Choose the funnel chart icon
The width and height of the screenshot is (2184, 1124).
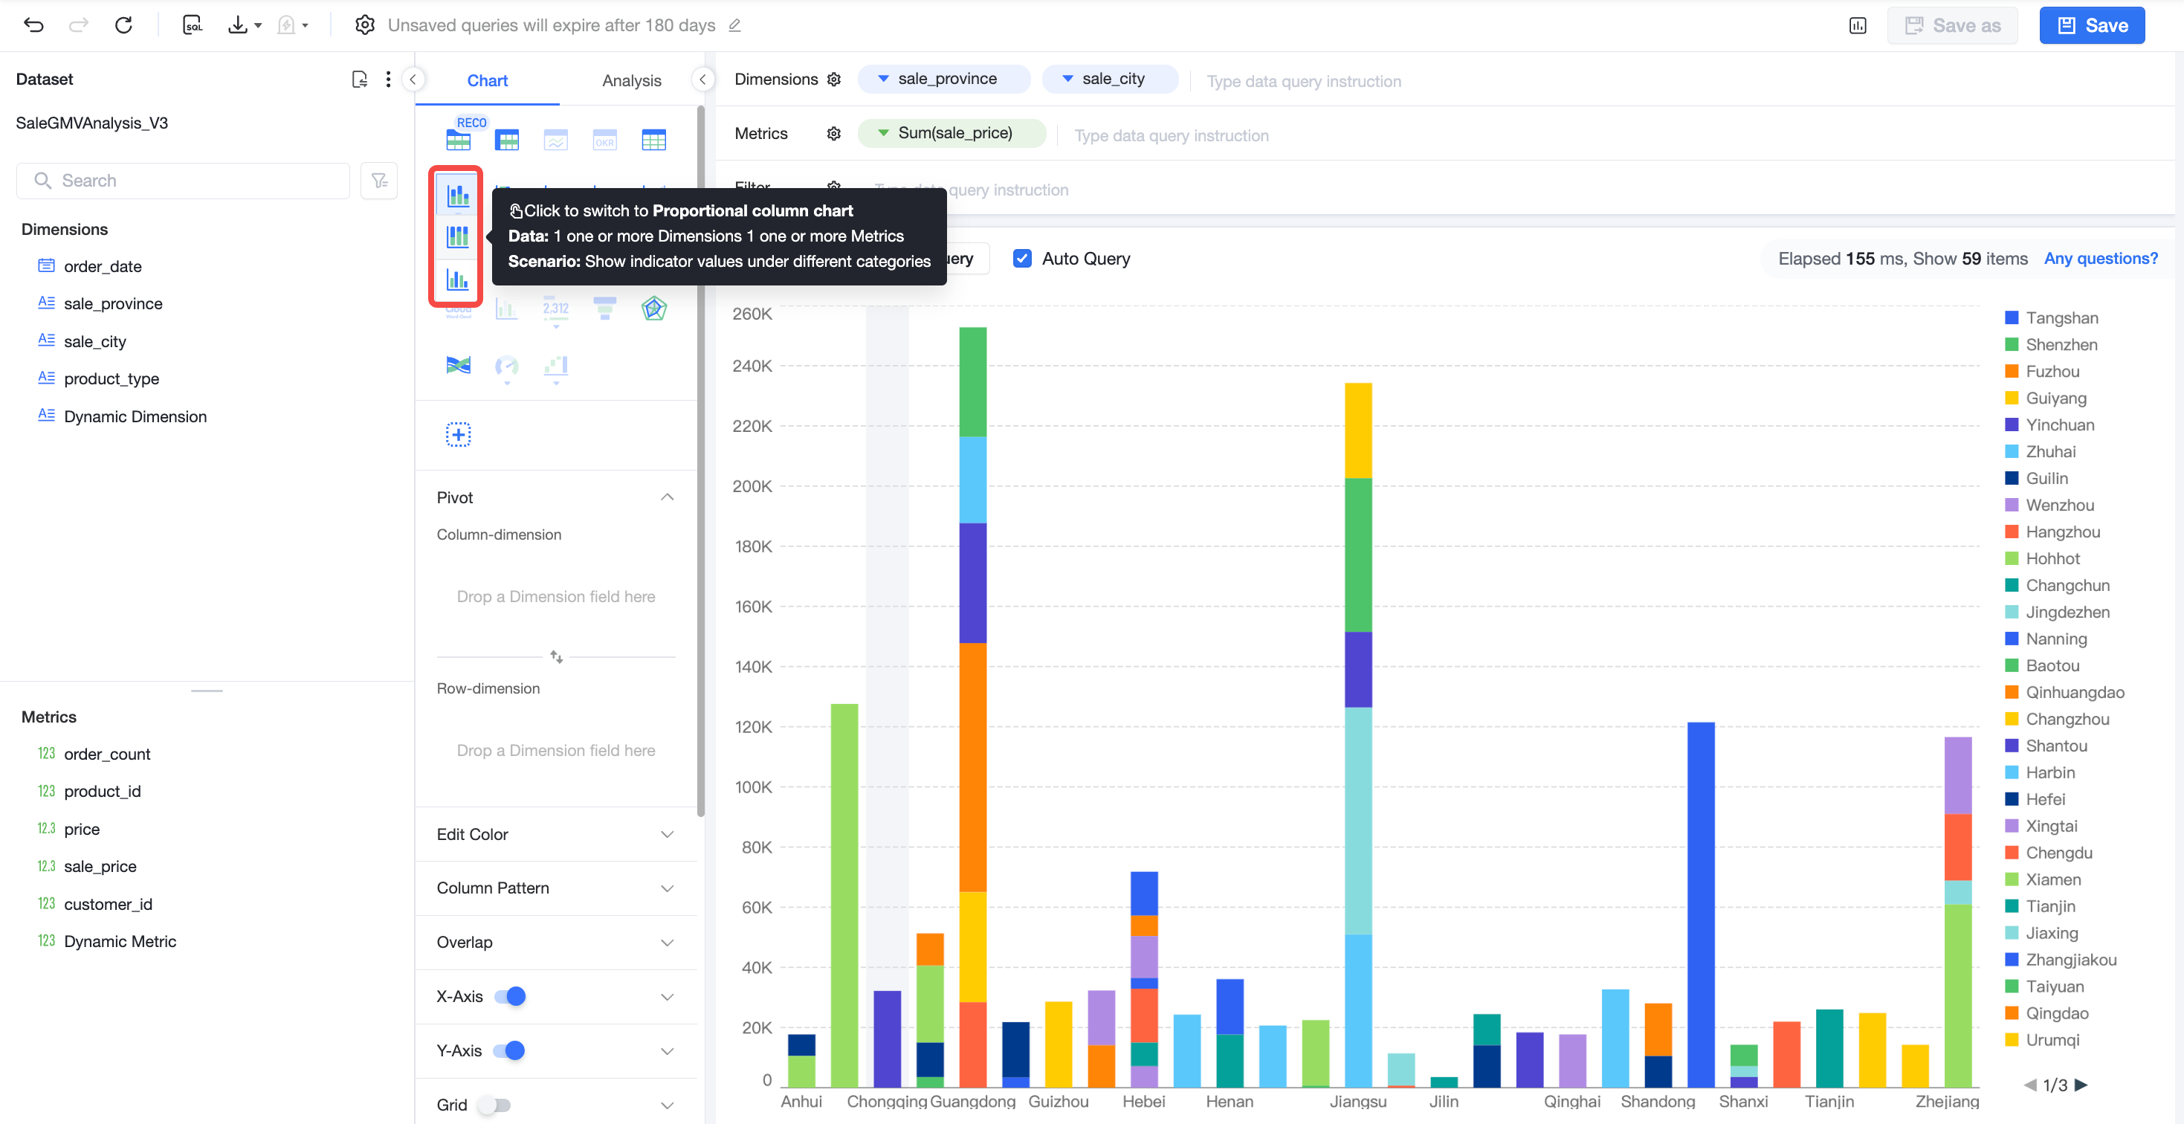[x=604, y=309]
